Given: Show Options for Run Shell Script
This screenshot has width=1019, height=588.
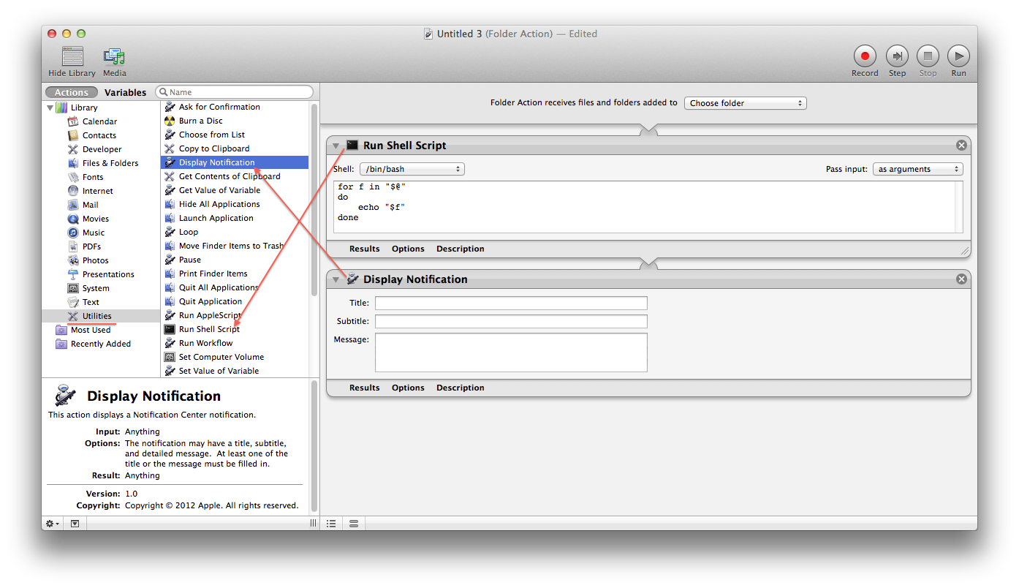Looking at the screenshot, I should click(x=408, y=249).
